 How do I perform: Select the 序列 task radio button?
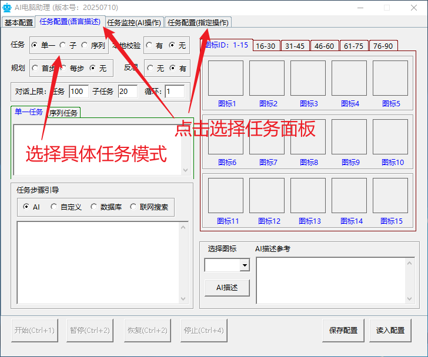(85, 45)
